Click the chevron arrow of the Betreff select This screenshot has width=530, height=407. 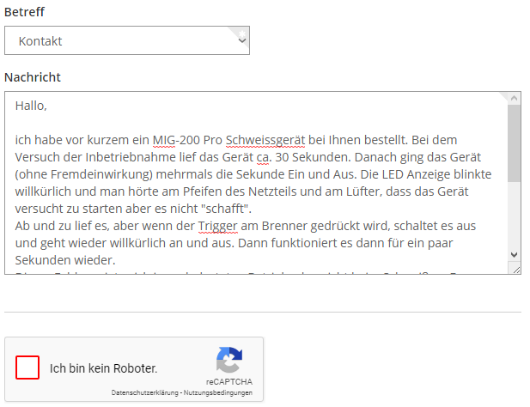[x=241, y=40]
